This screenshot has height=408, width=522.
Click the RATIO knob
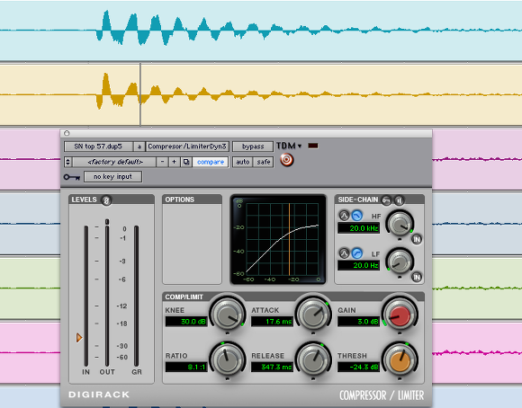click(228, 359)
